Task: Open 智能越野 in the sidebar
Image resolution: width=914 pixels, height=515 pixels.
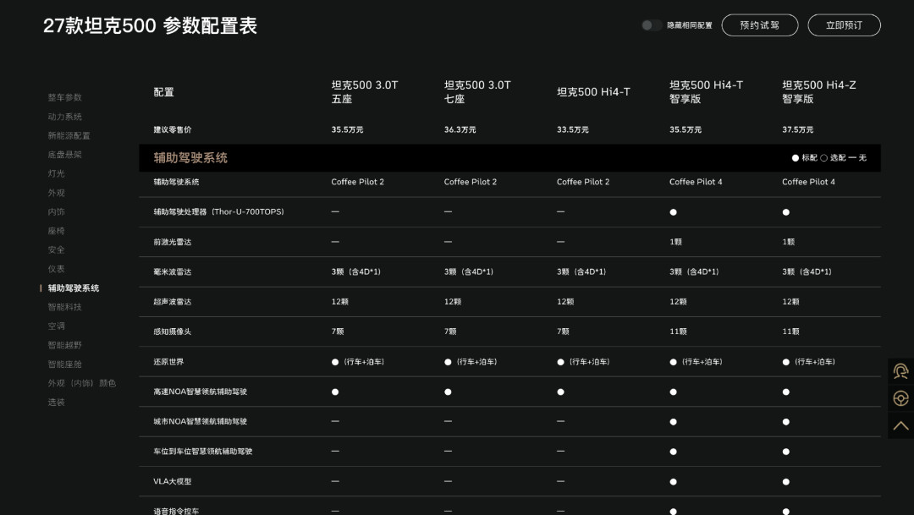Action: (64, 345)
